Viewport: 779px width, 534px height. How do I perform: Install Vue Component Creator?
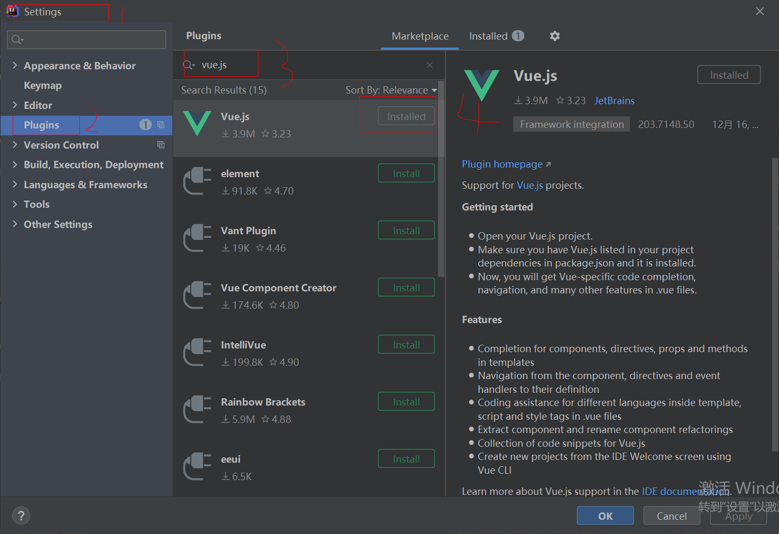pyautogui.click(x=406, y=288)
